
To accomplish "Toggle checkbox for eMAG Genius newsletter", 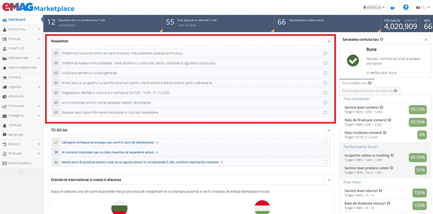I will 325,83.
